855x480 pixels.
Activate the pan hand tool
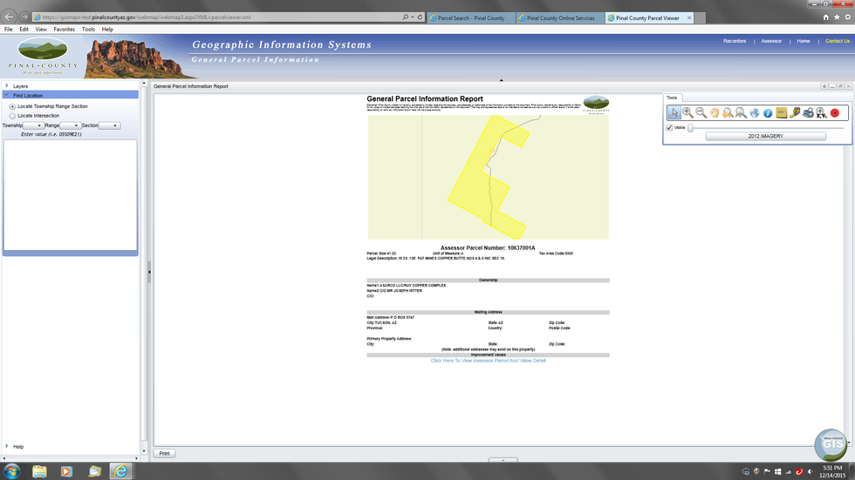[714, 112]
